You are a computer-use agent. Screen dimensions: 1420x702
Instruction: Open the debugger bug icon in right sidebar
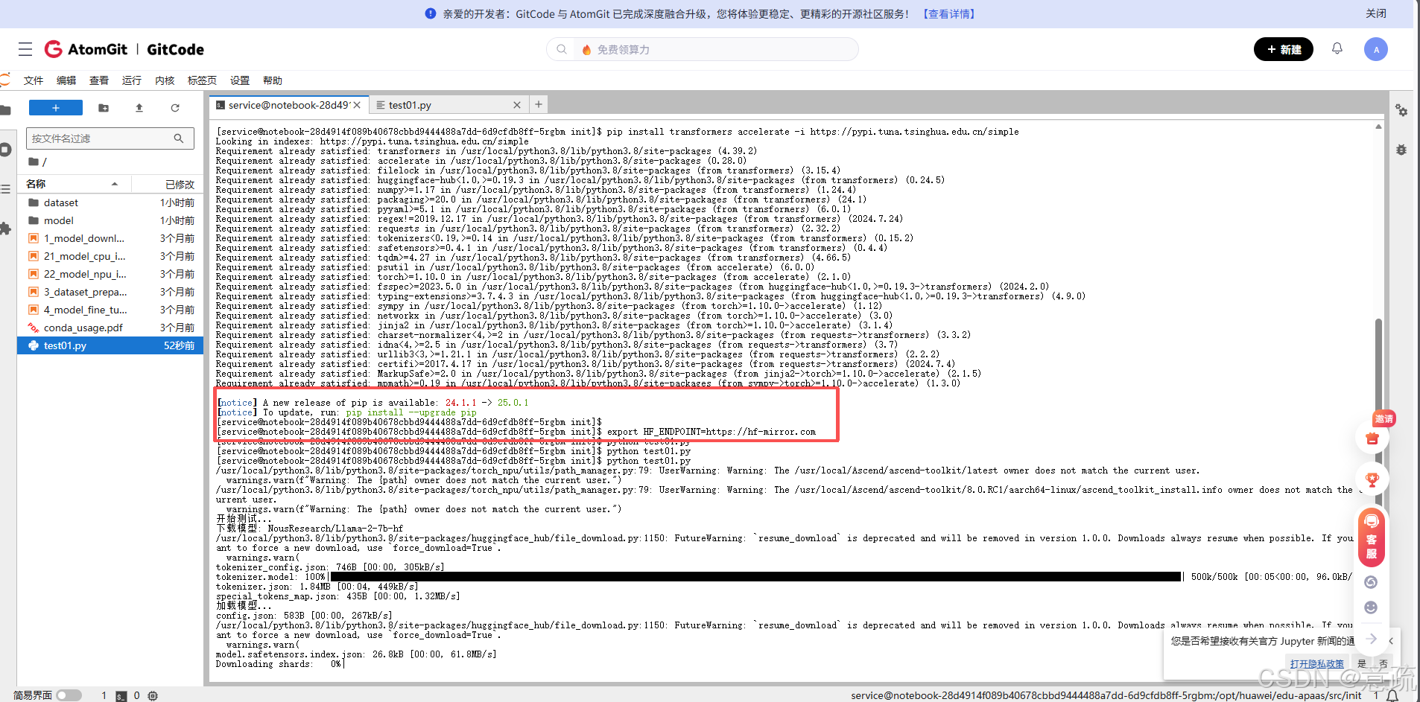tap(1401, 150)
